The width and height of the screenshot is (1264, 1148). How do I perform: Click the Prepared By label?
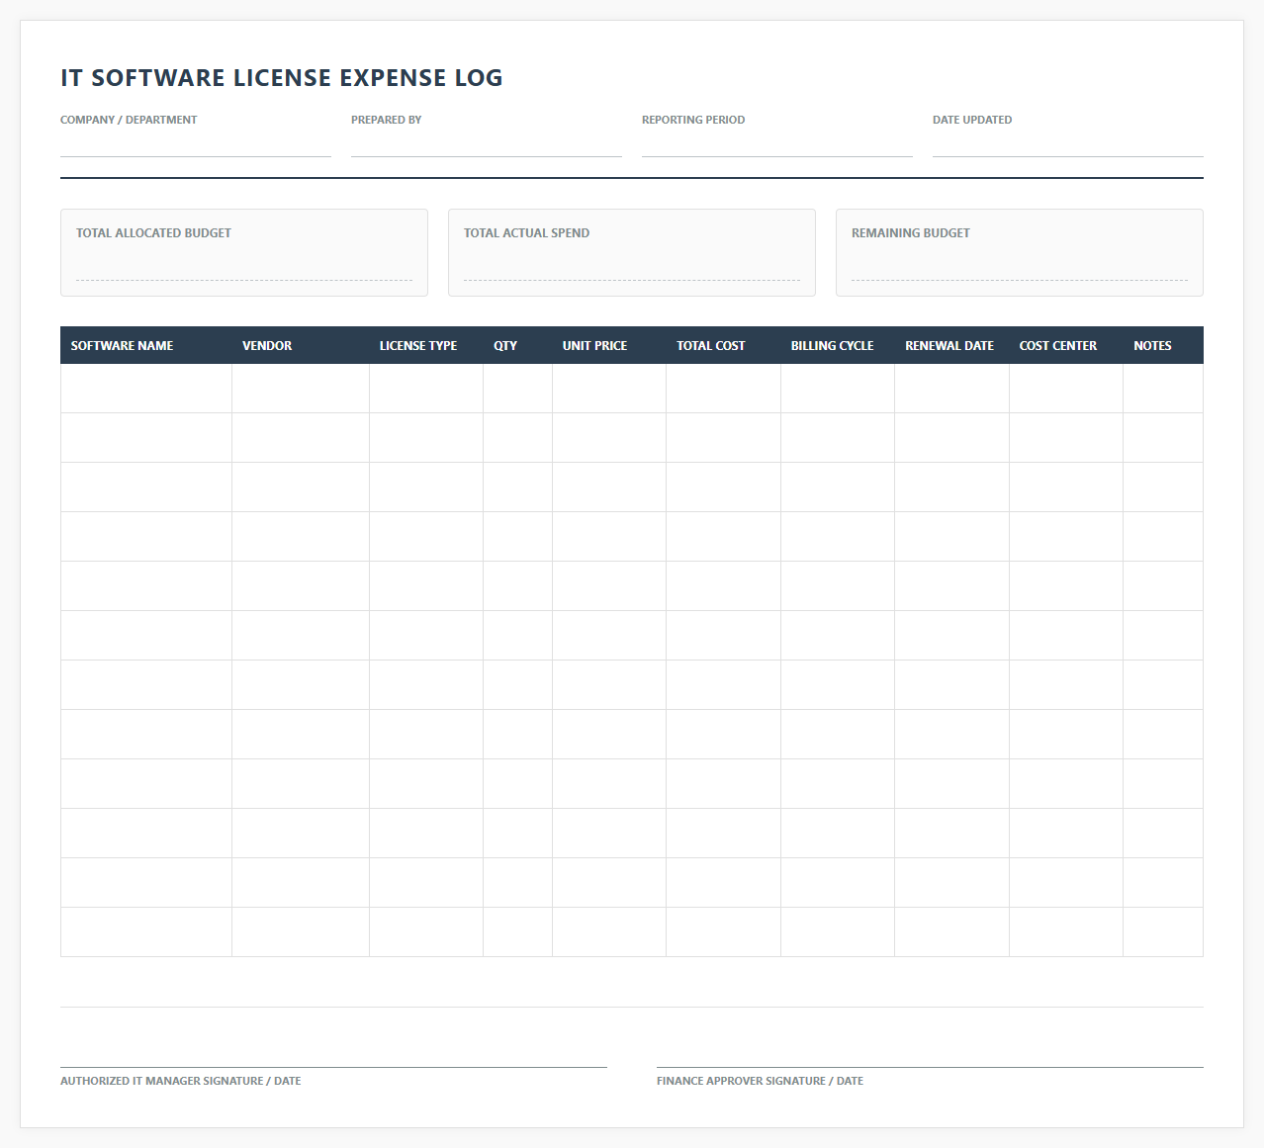click(x=386, y=120)
